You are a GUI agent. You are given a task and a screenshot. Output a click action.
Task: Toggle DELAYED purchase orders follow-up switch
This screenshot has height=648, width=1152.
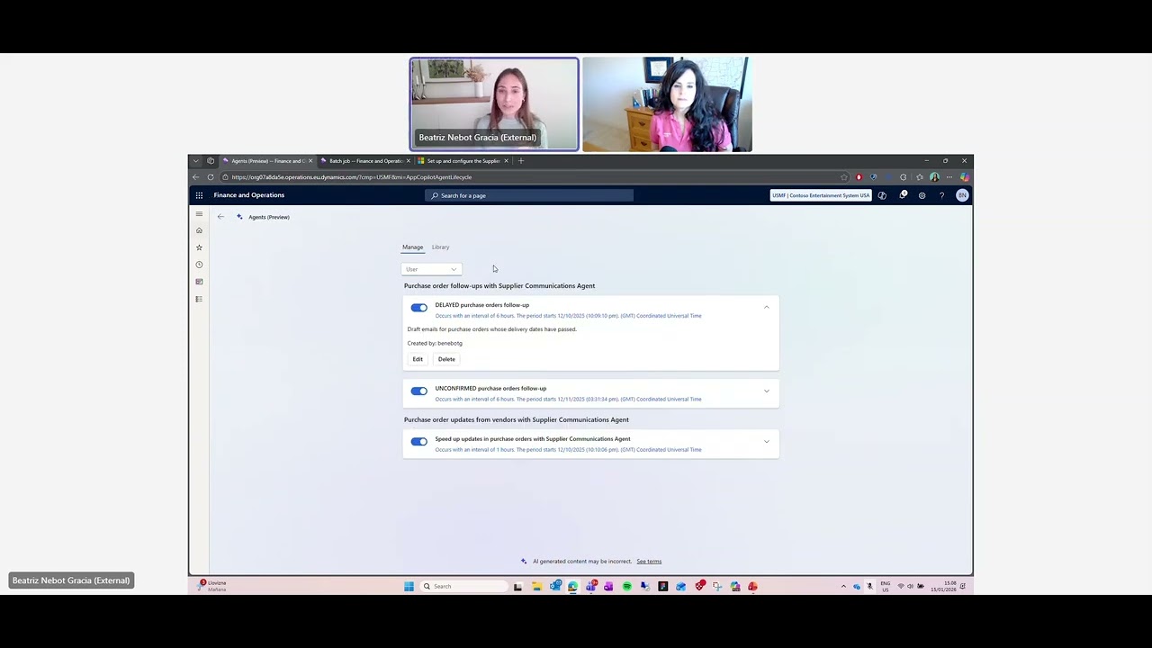(418, 308)
